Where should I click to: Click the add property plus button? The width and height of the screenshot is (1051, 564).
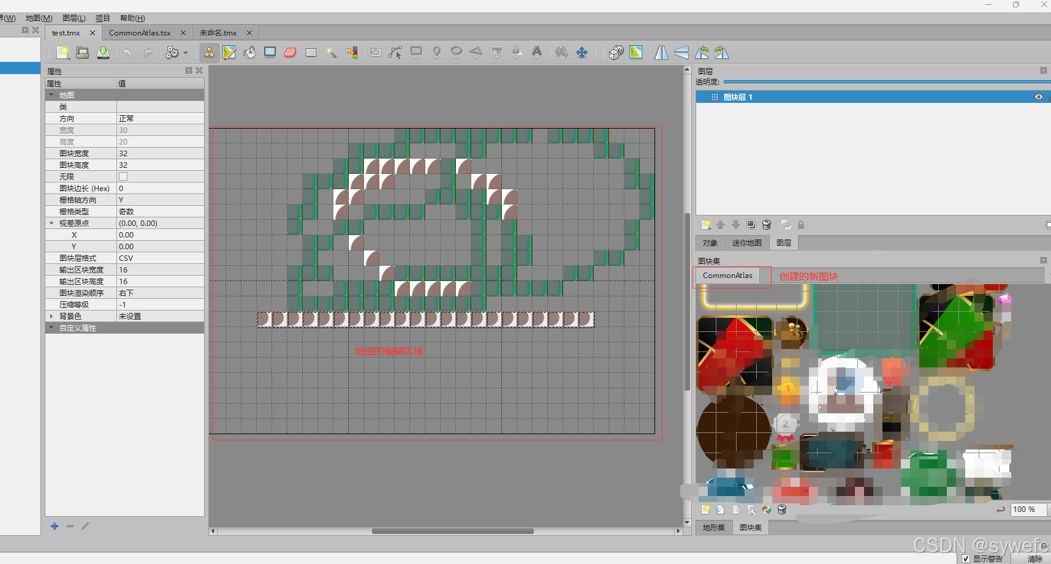55,526
